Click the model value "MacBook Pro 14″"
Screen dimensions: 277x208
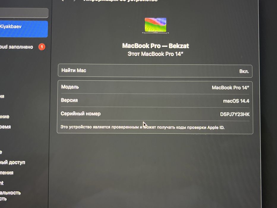point(230,88)
